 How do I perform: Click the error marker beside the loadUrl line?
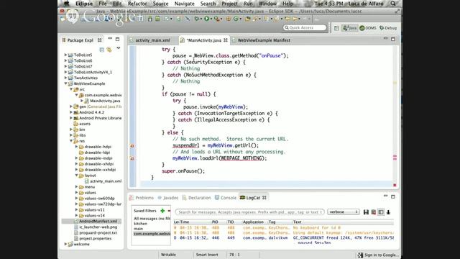(x=132, y=158)
